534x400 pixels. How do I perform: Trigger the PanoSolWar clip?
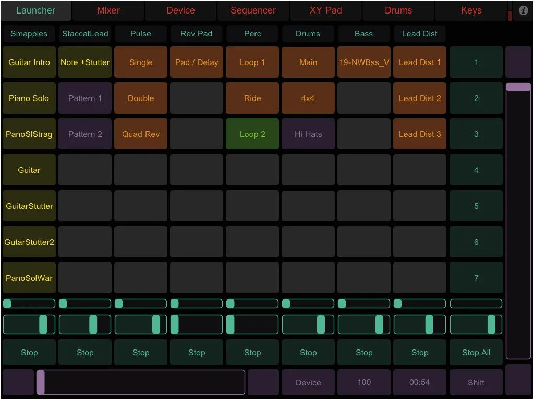pos(29,278)
